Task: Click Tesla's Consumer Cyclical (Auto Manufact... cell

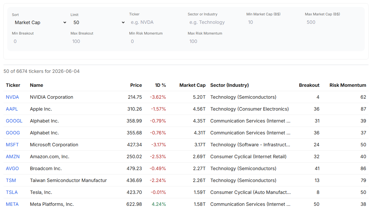Action: (251, 192)
